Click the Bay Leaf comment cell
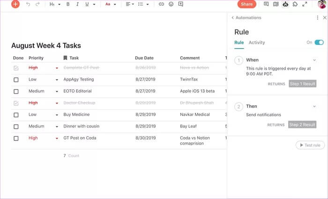The image size is (328, 199). pos(188,126)
